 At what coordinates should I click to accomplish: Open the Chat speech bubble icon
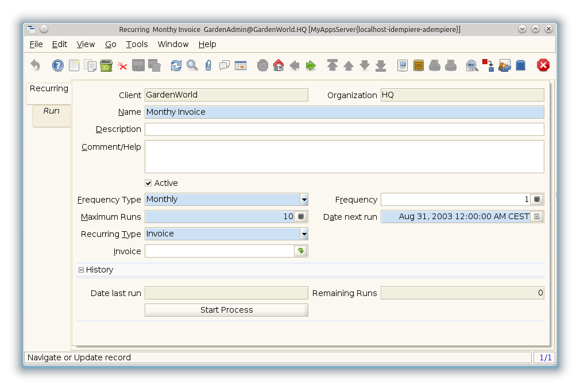pyautogui.click(x=225, y=65)
